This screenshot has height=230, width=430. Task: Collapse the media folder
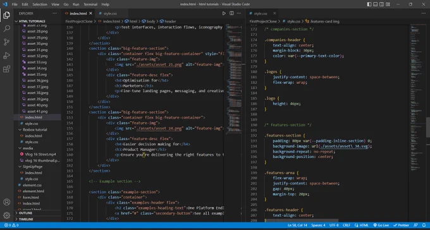tap(28, 148)
